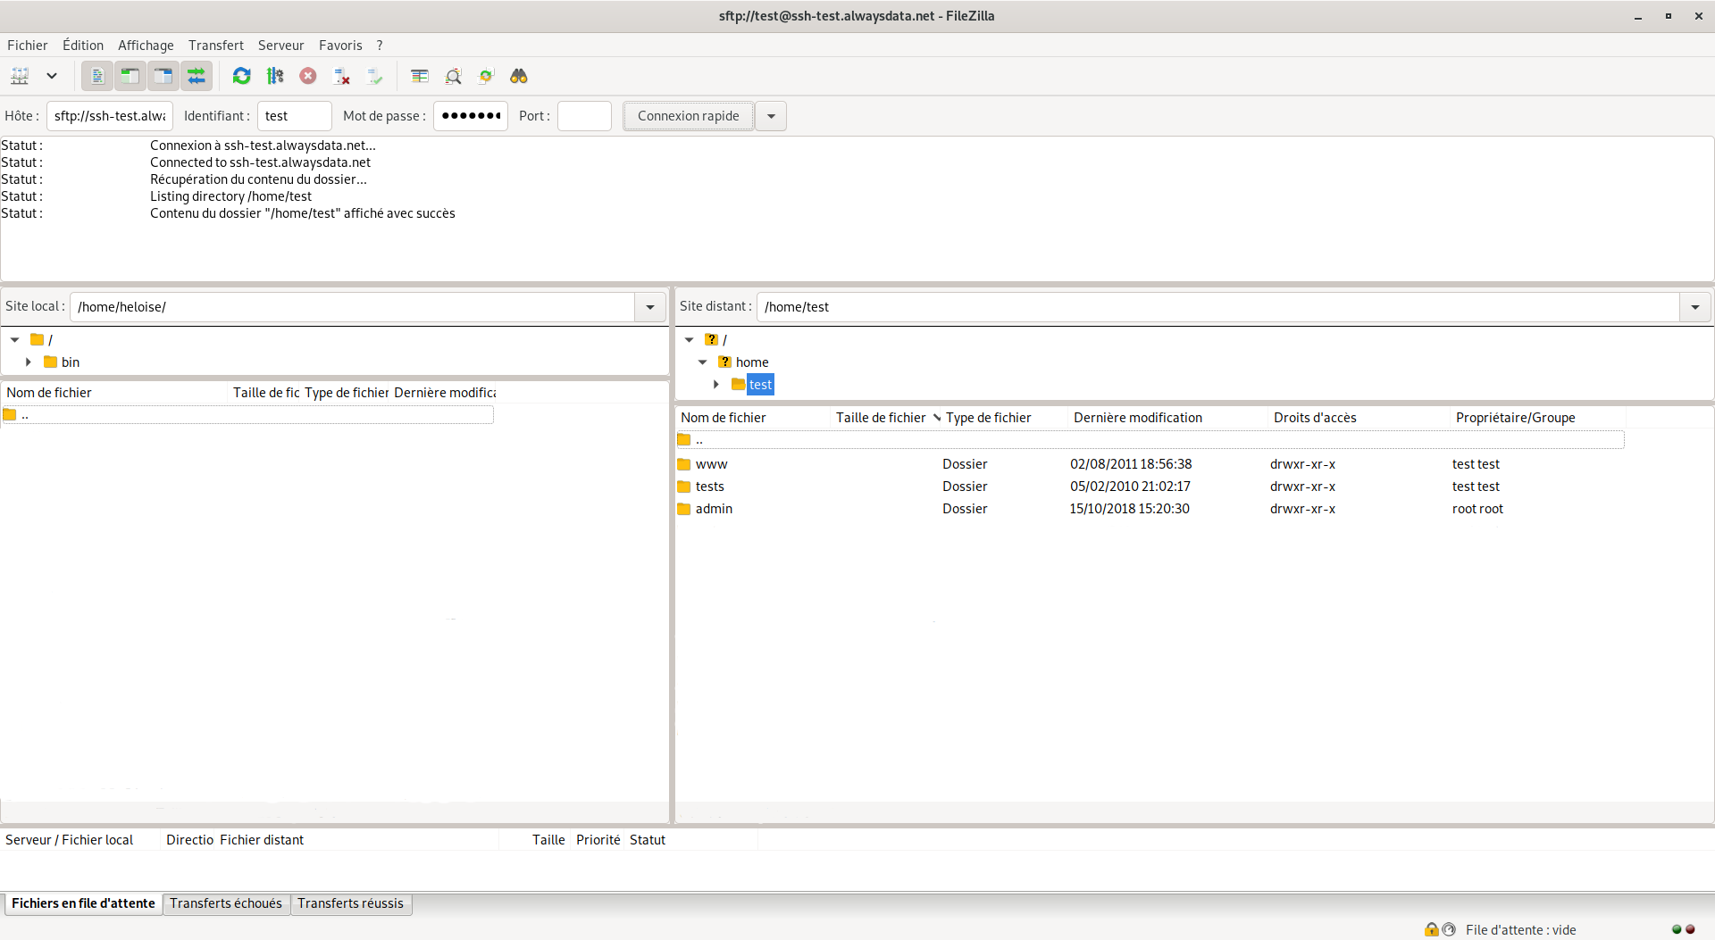Viewport: 1715px width, 940px height.
Task: Refresh the file and folder lists
Action: (x=241, y=76)
